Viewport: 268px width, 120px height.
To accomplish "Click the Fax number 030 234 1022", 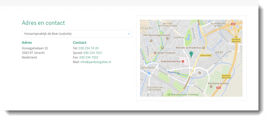I will 89,58.
